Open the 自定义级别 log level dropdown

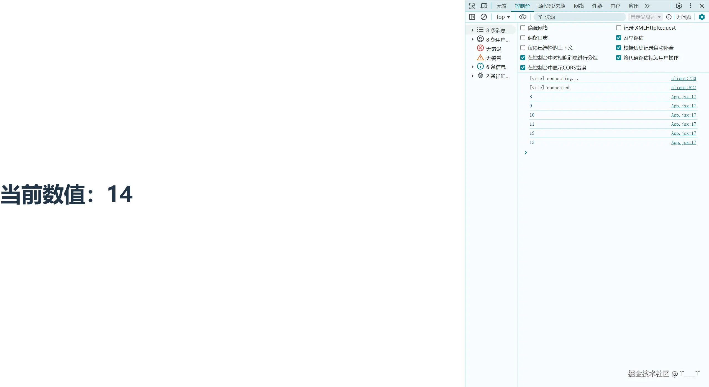coord(645,17)
